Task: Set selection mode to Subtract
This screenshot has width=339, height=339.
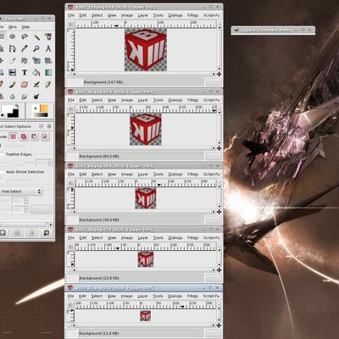Action: point(34,137)
